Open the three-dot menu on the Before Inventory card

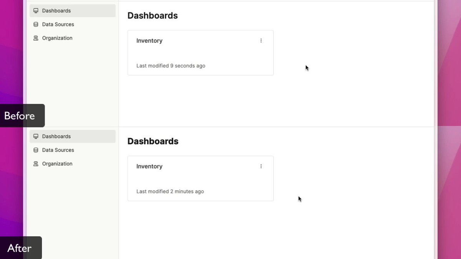coord(261,41)
